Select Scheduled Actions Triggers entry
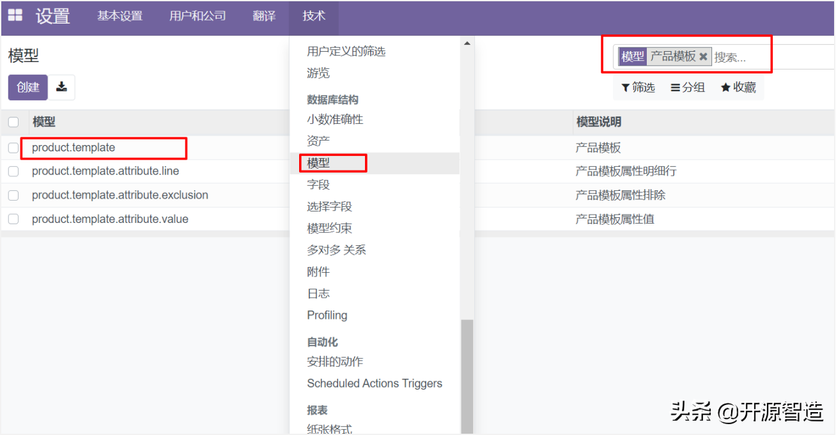 [x=375, y=383]
